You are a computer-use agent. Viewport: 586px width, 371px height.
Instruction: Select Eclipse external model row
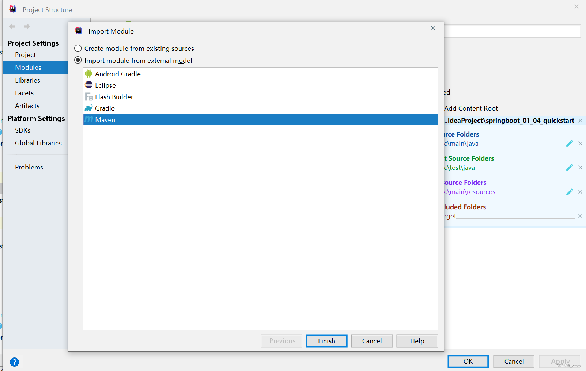[x=260, y=85]
